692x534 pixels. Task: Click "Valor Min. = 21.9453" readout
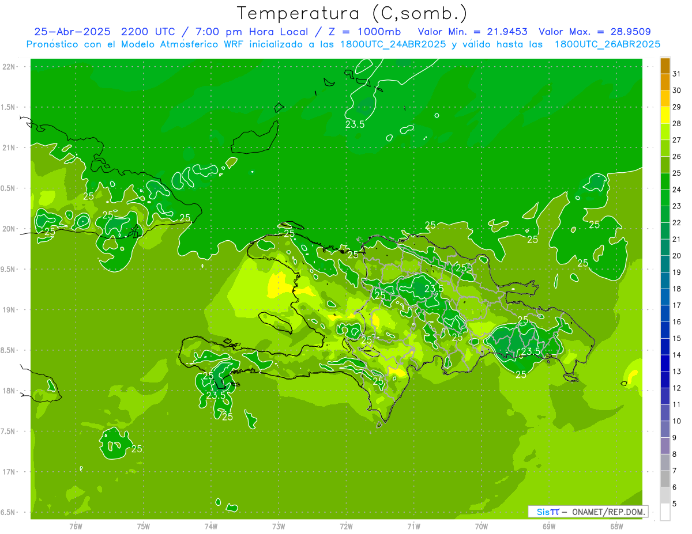pos(472,32)
